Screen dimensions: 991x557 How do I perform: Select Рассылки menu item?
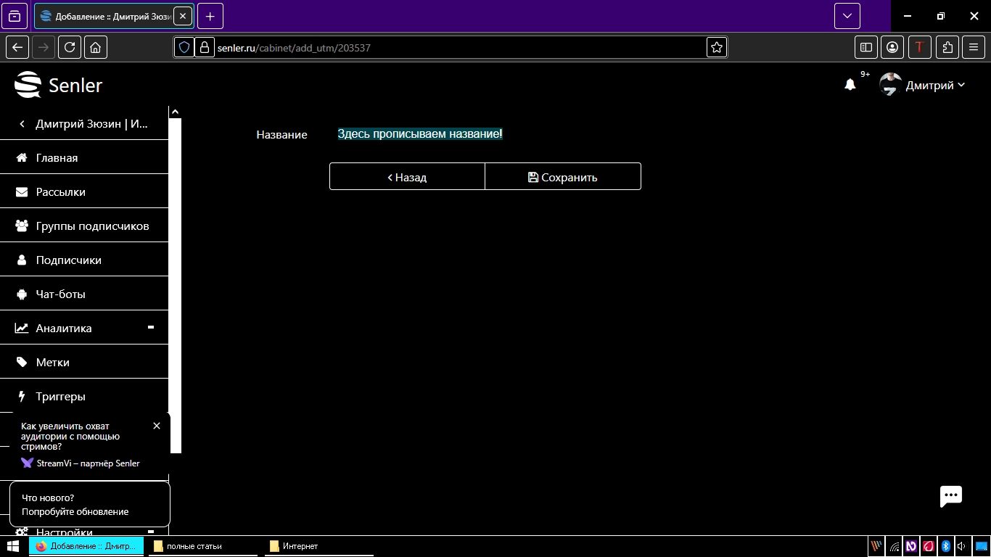(x=84, y=191)
